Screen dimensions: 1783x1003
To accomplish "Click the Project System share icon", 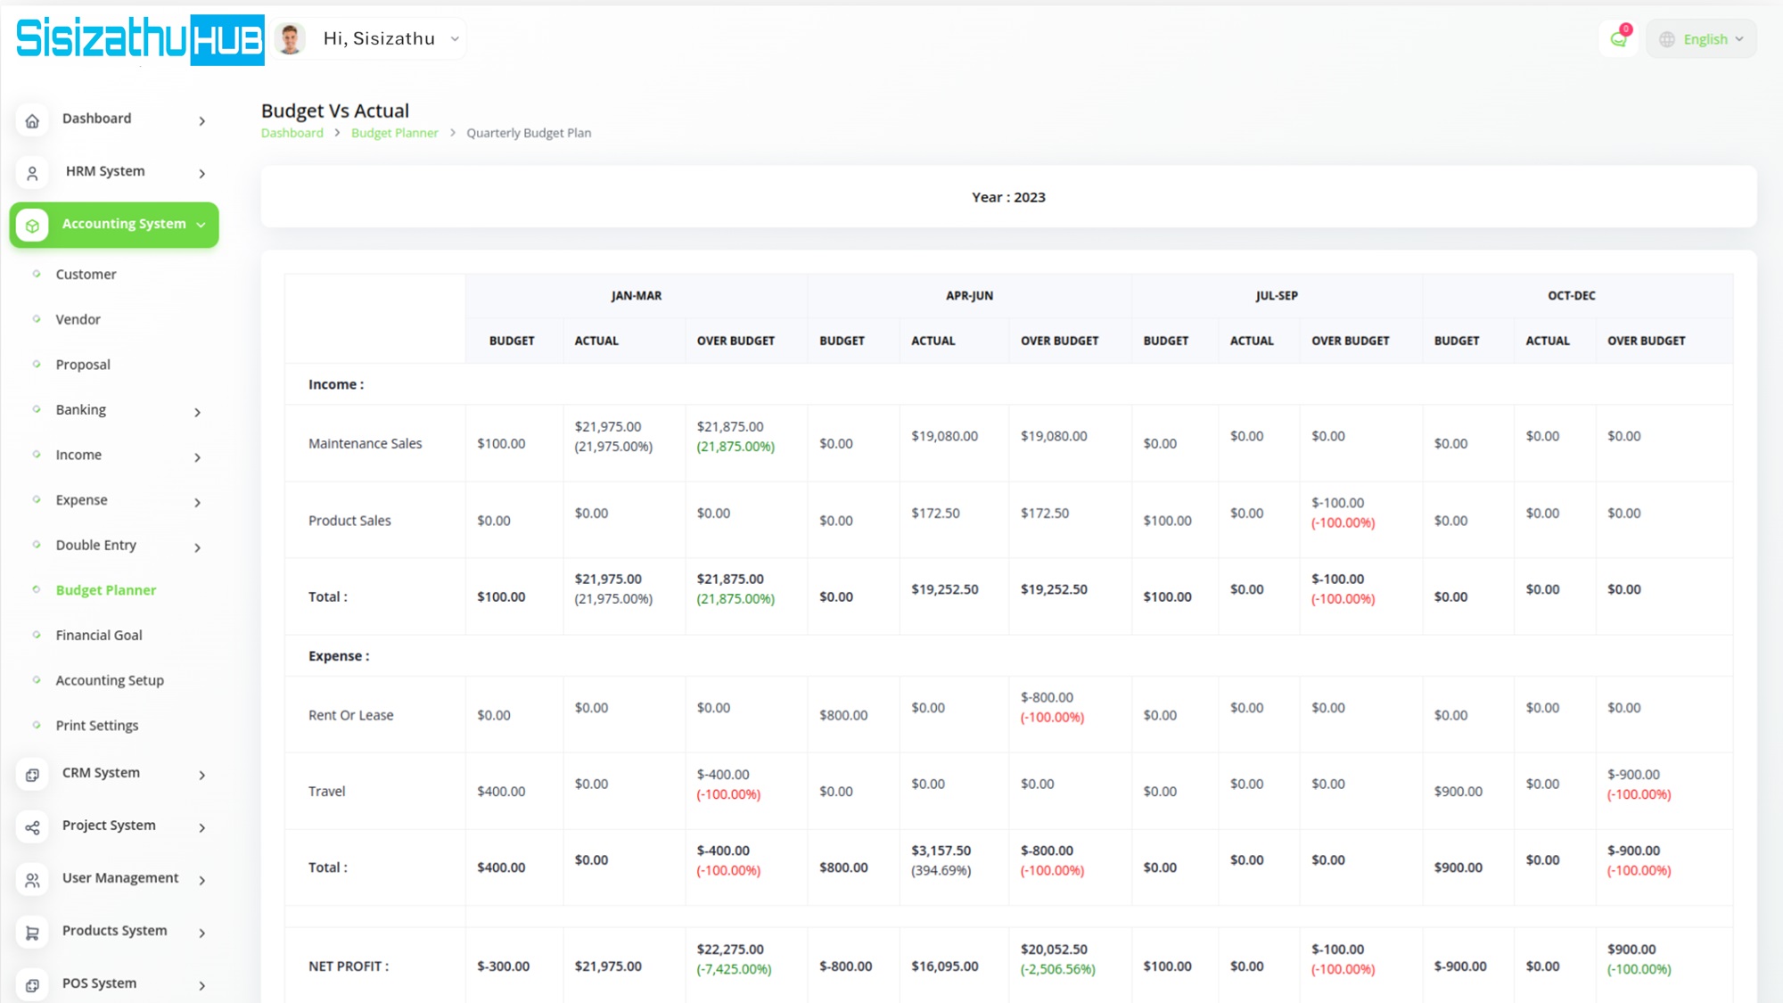I will 32,827.
